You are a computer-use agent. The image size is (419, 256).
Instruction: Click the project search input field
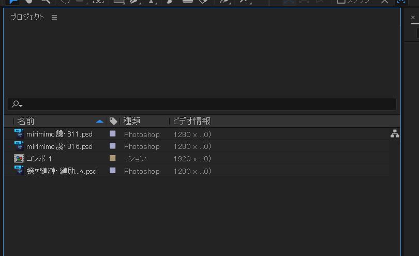207,104
